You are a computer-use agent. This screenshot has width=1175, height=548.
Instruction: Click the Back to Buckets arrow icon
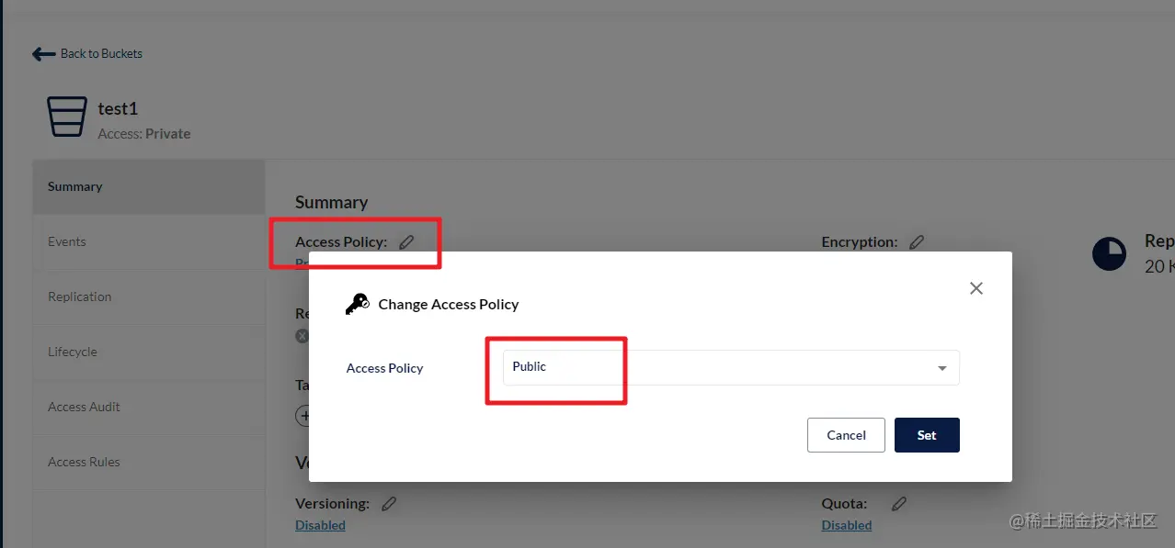click(43, 54)
